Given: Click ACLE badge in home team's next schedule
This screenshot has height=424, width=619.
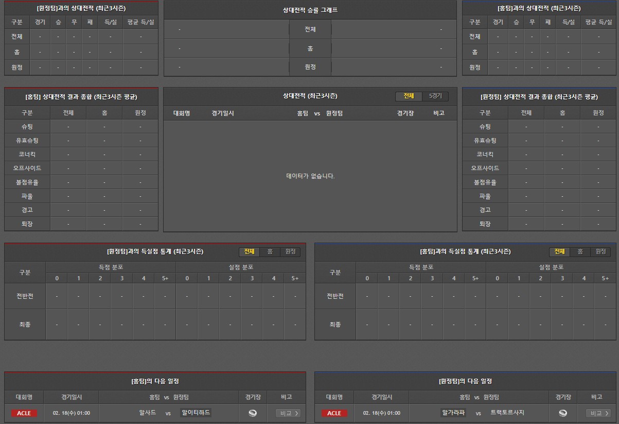Looking at the screenshot, I should coord(24,413).
